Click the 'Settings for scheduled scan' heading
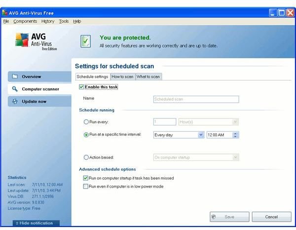The image size is (296, 230). click(x=114, y=66)
